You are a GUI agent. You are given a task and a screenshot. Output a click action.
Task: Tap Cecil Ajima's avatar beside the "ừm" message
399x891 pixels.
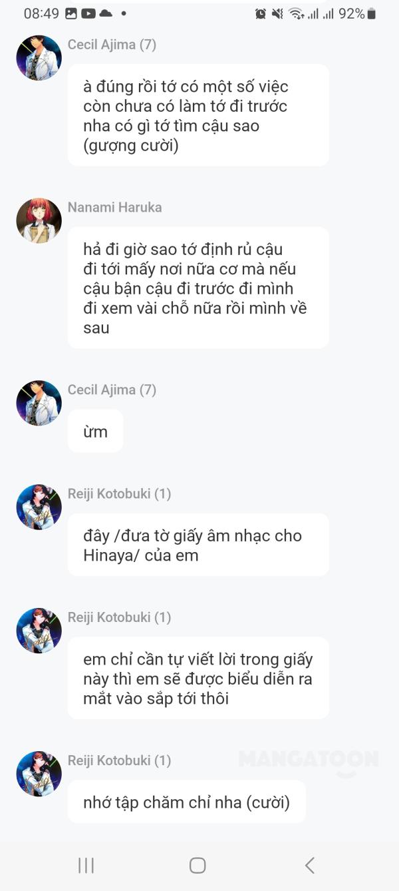(x=39, y=403)
